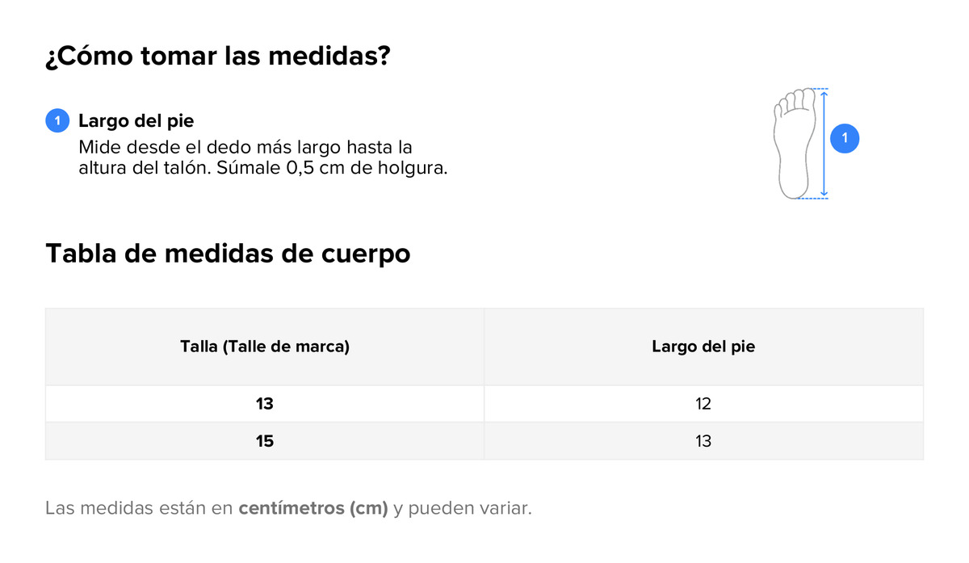Click the blue number 1 badge near foot diagram
The image size is (969, 563).
coord(845,139)
